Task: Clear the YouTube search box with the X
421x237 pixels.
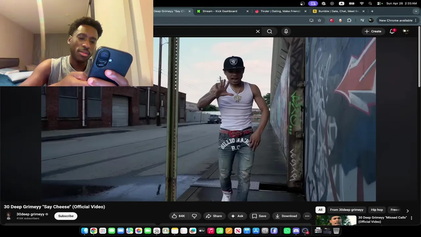Action: pos(258,31)
